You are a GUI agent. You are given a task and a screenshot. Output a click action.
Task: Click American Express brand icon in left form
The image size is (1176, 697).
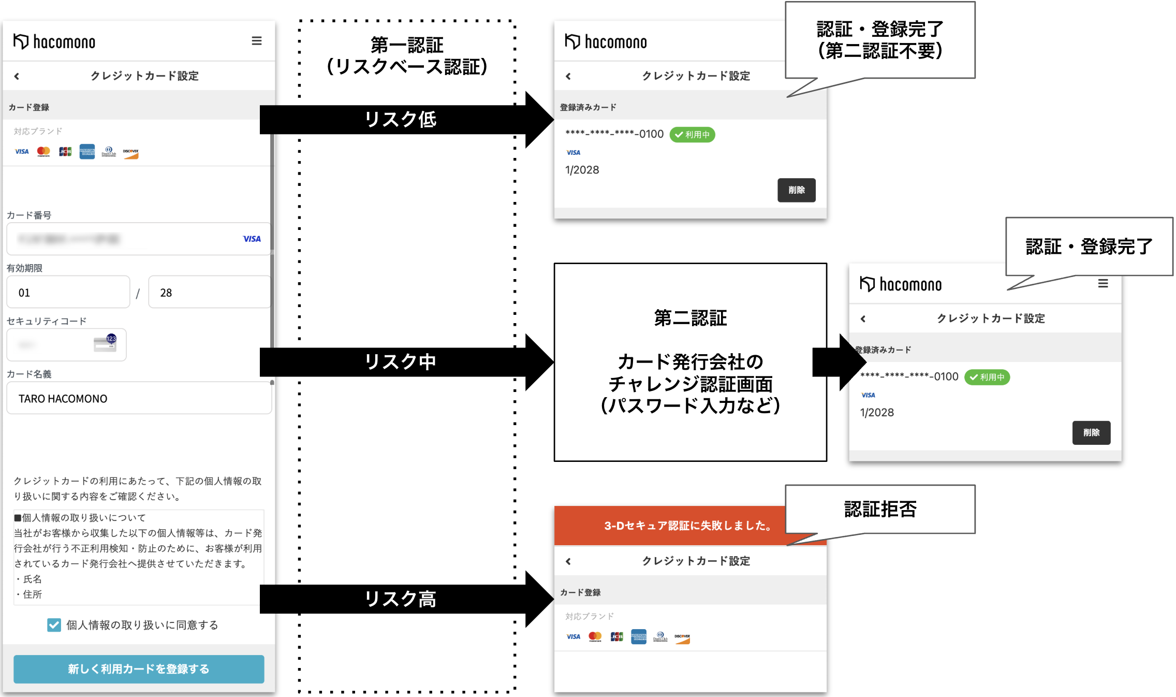[87, 152]
